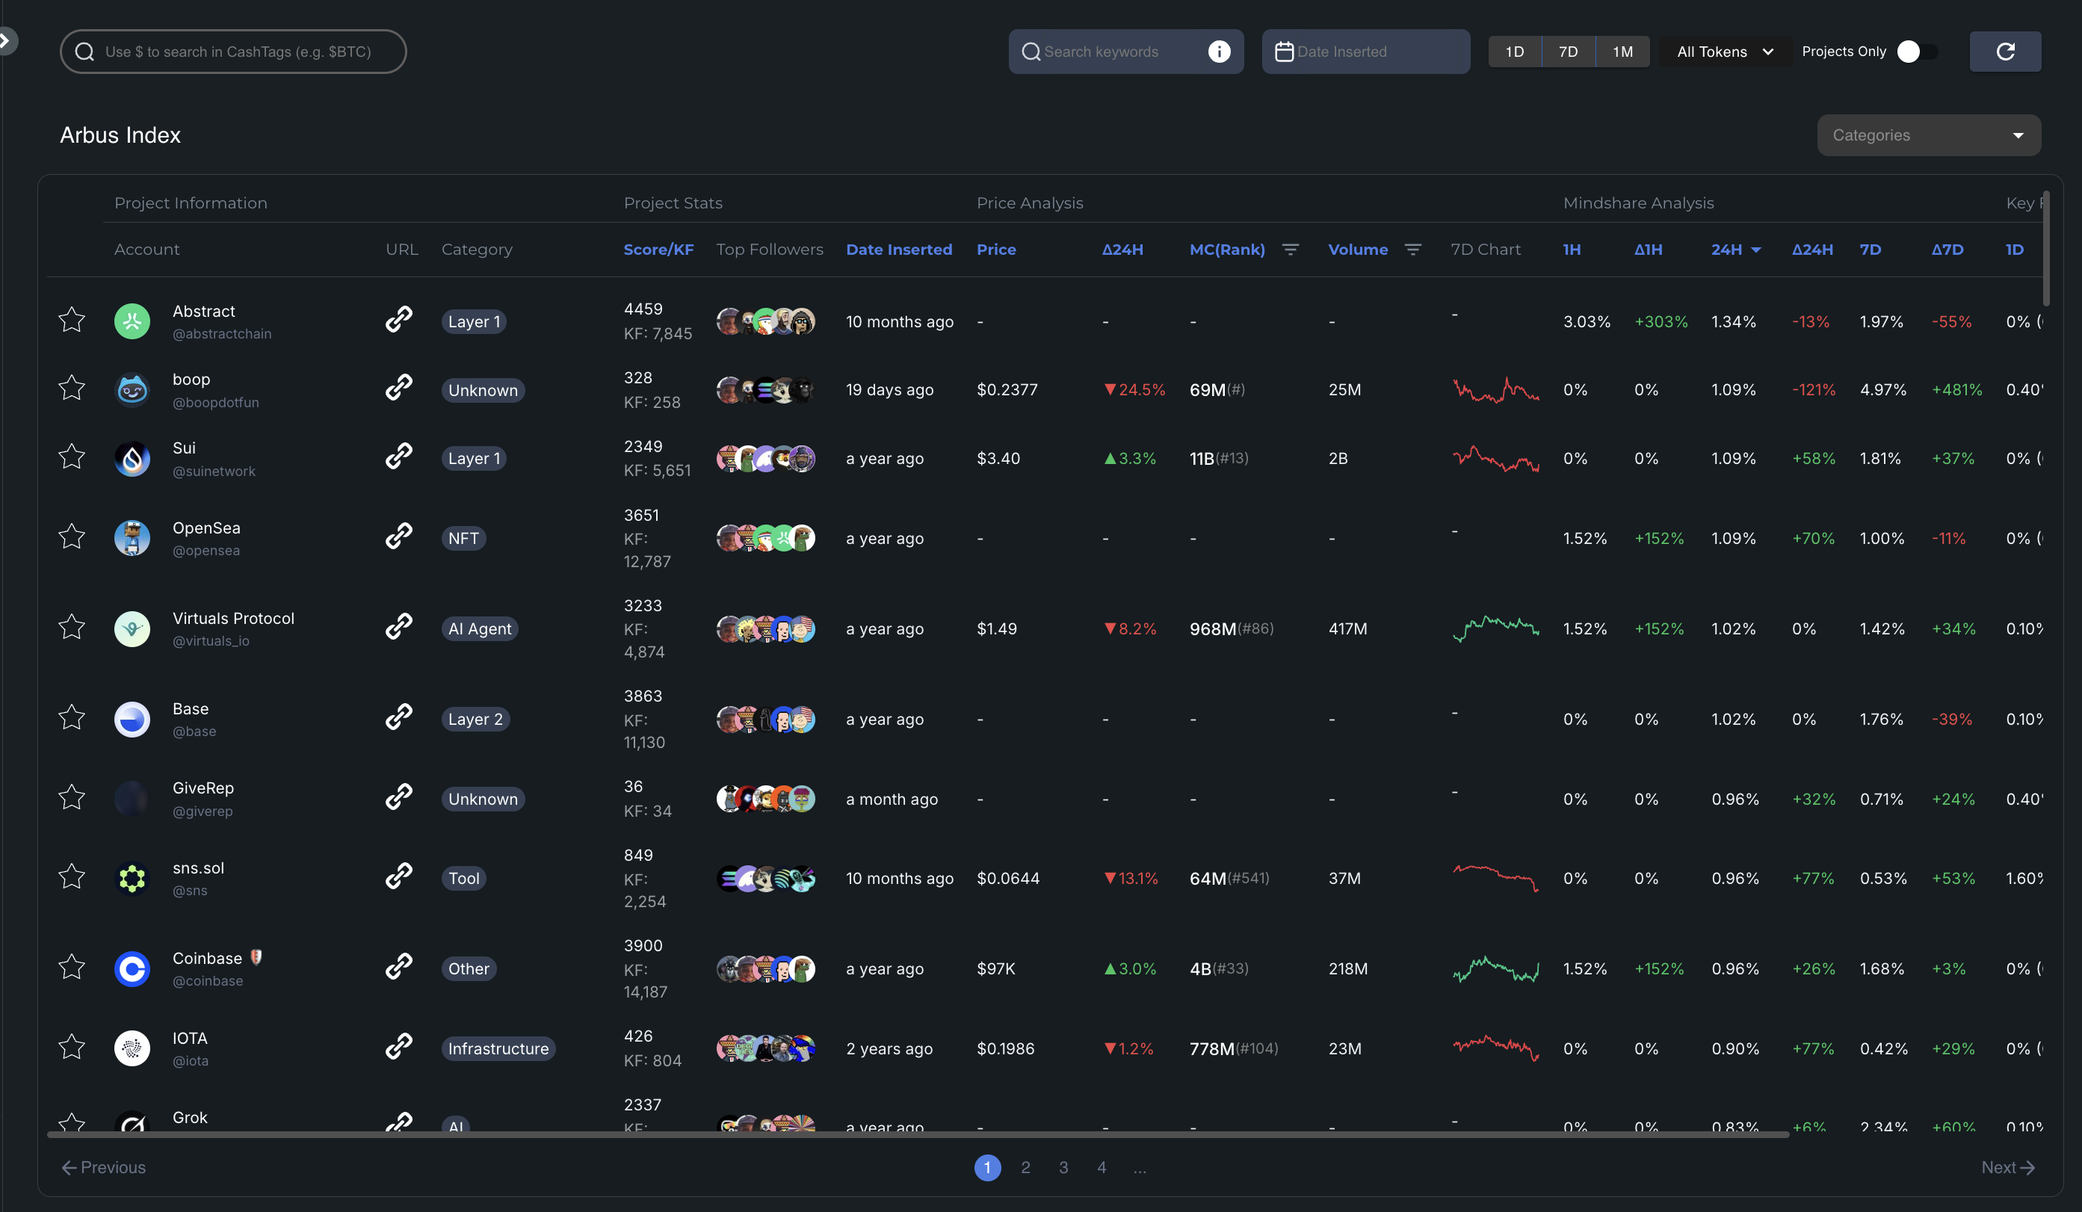Click the Sui project logo
Screen dimensions: 2082x1212
pyautogui.click(x=132, y=459)
